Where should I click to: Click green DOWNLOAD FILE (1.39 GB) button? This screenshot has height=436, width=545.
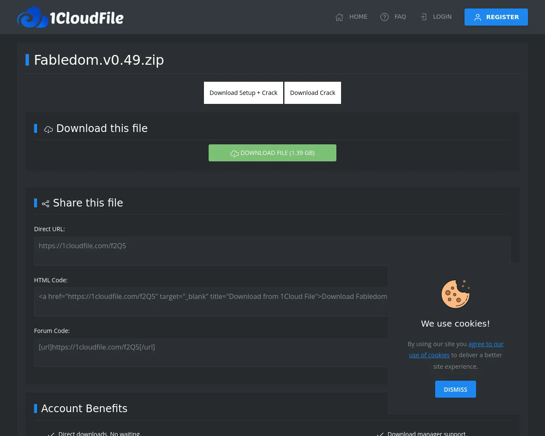(x=272, y=153)
